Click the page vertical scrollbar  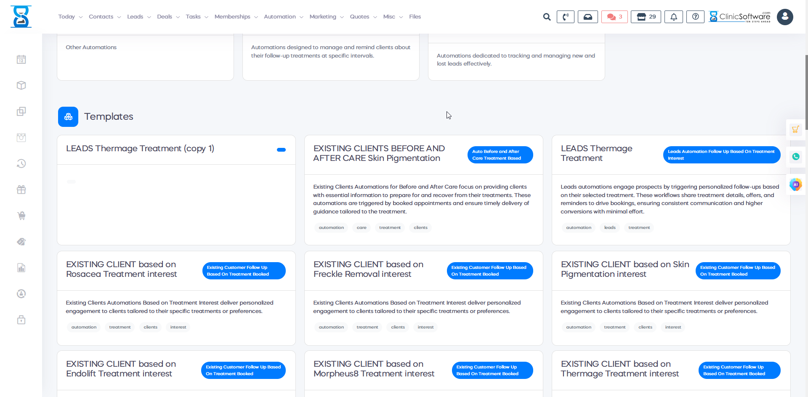pyautogui.click(x=806, y=92)
